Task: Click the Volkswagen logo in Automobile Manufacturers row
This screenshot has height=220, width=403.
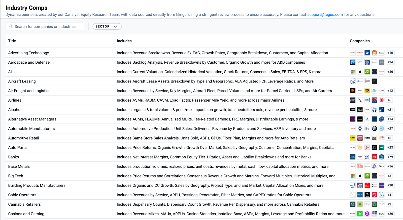Action: point(360,128)
